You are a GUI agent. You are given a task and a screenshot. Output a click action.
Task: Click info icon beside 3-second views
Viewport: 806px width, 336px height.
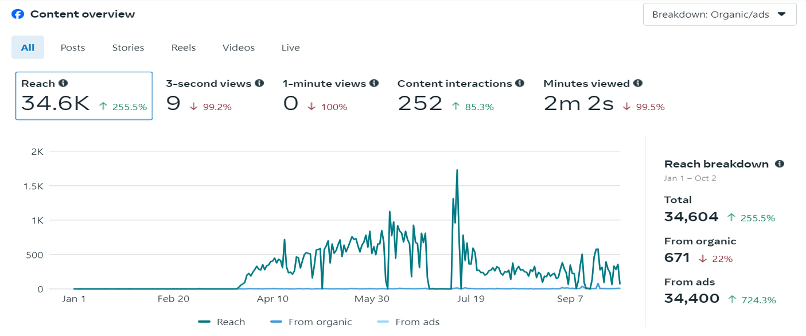point(259,83)
